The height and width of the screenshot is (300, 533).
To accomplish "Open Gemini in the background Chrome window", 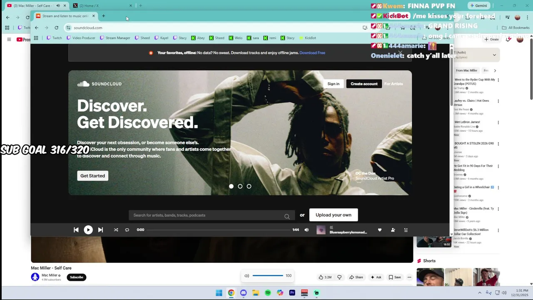I will click(x=478, y=5).
